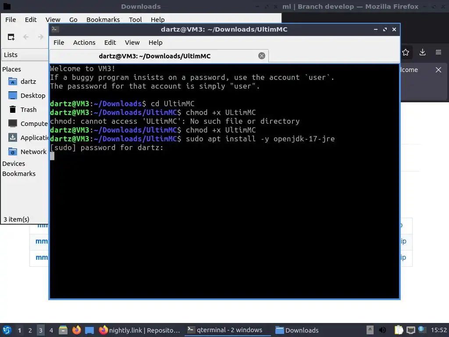Switch to workspace 1
Viewport: 449px width, 337px height.
click(19, 330)
